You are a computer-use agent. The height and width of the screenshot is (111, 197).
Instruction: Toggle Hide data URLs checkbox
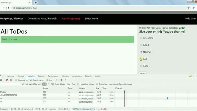[x=22, y=84]
